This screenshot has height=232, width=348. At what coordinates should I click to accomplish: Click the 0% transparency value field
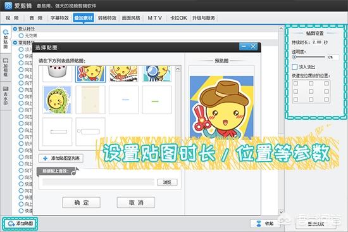coord(333,57)
